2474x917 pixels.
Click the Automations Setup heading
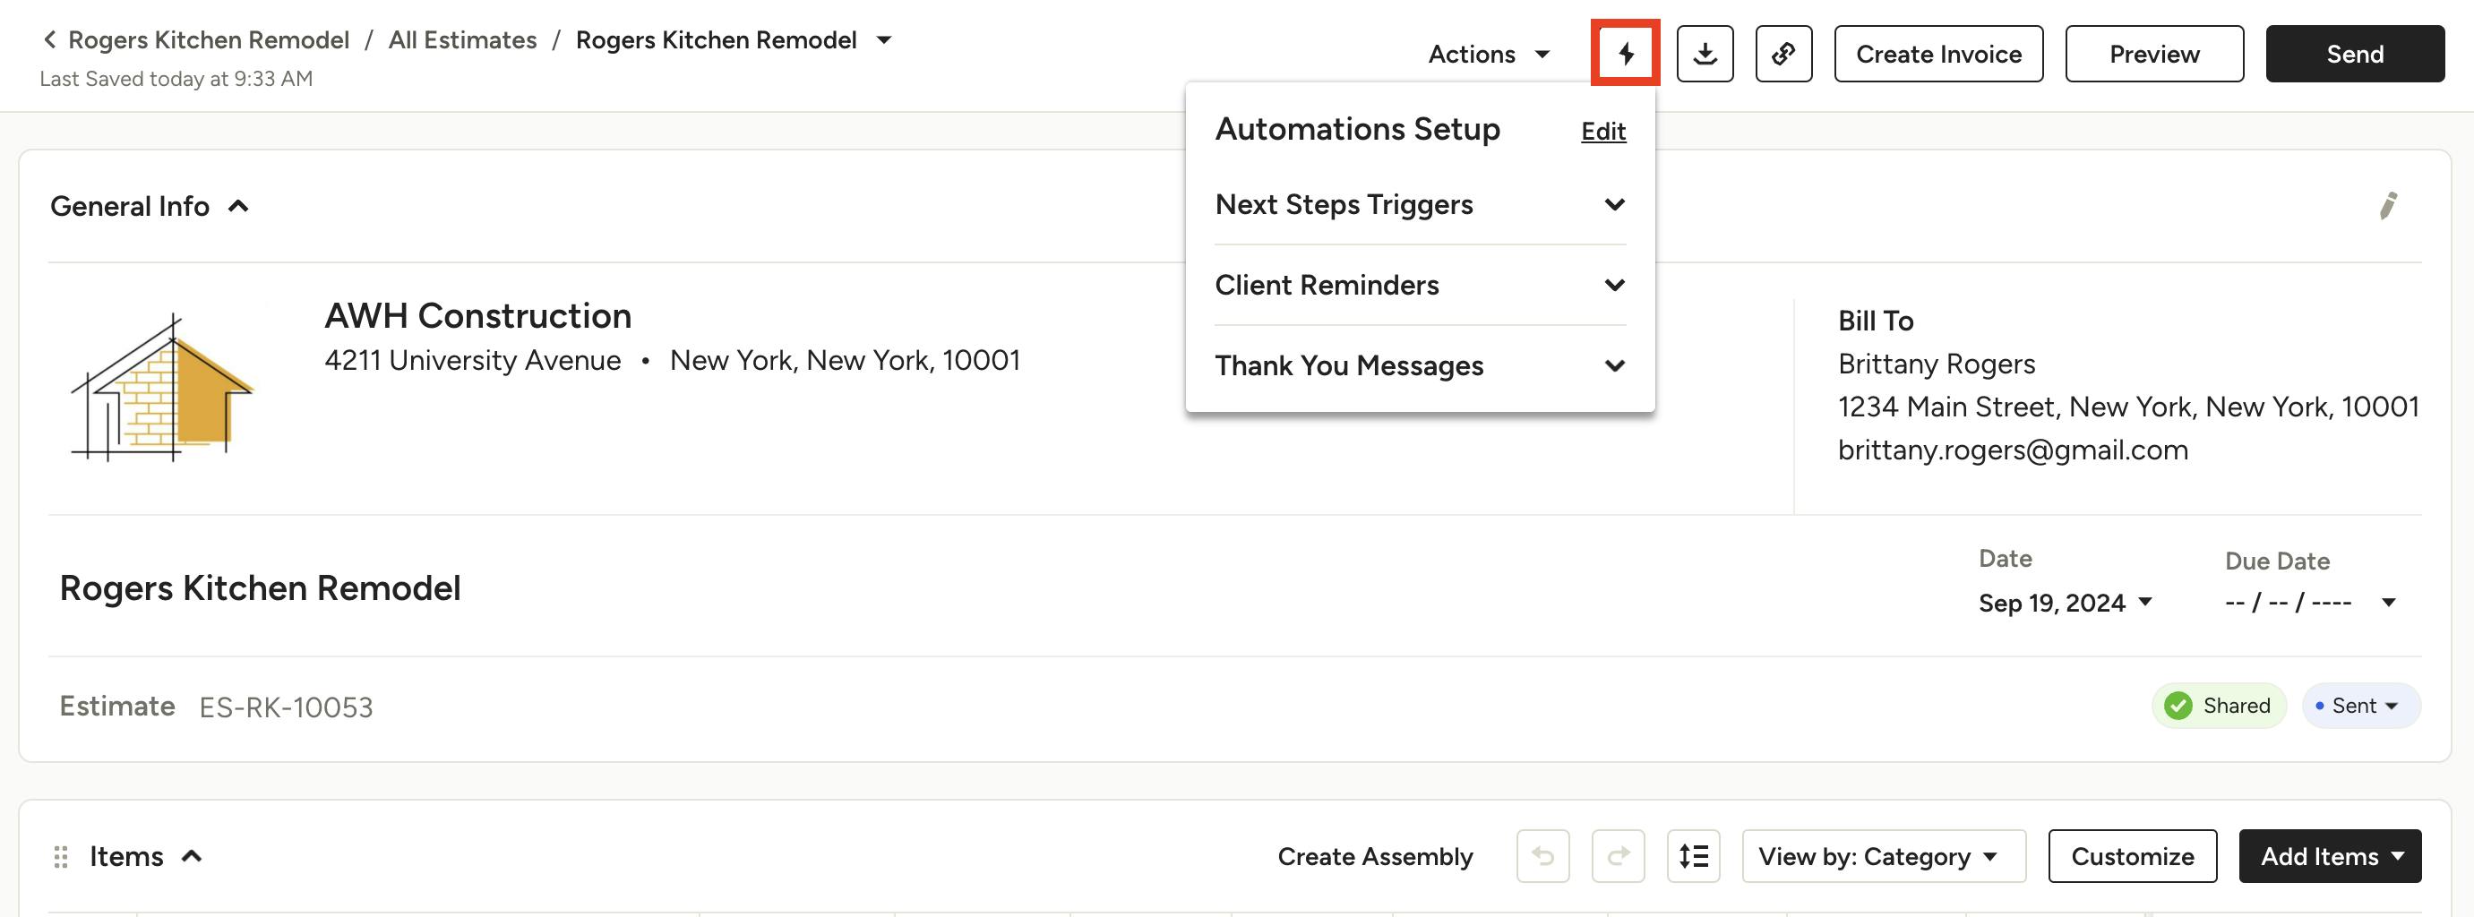point(1357,129)
